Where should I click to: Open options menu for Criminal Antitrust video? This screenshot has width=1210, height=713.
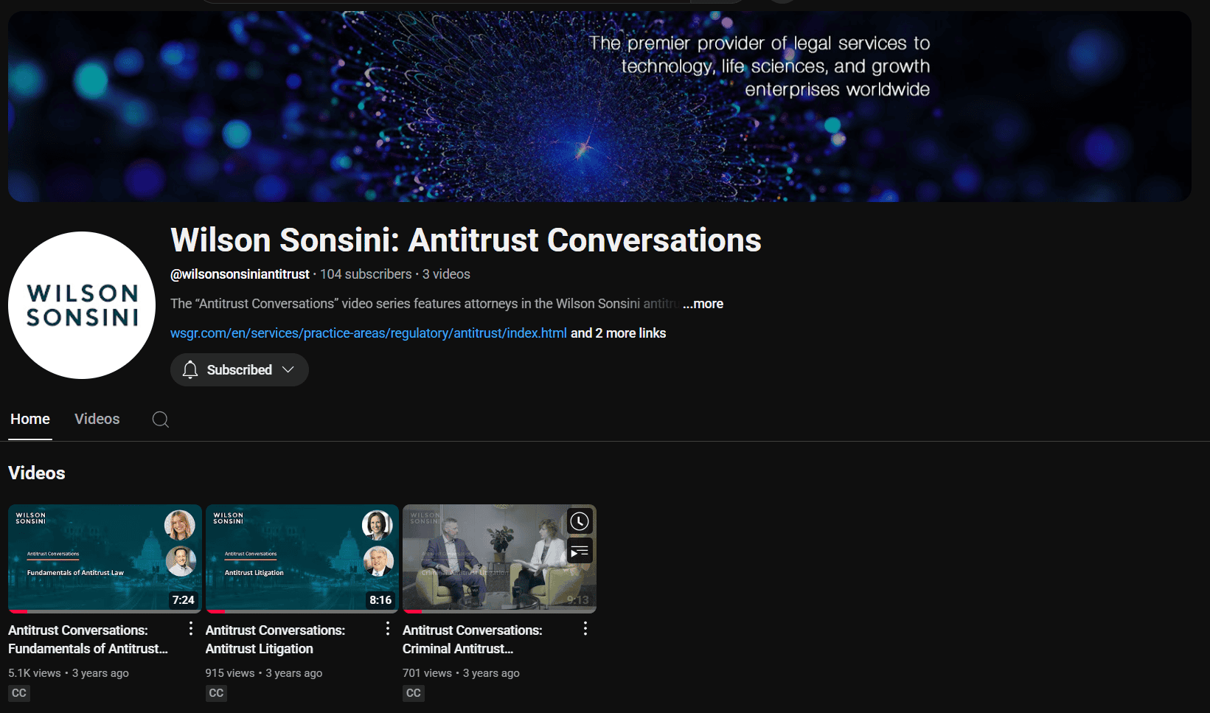click(585, 628)
